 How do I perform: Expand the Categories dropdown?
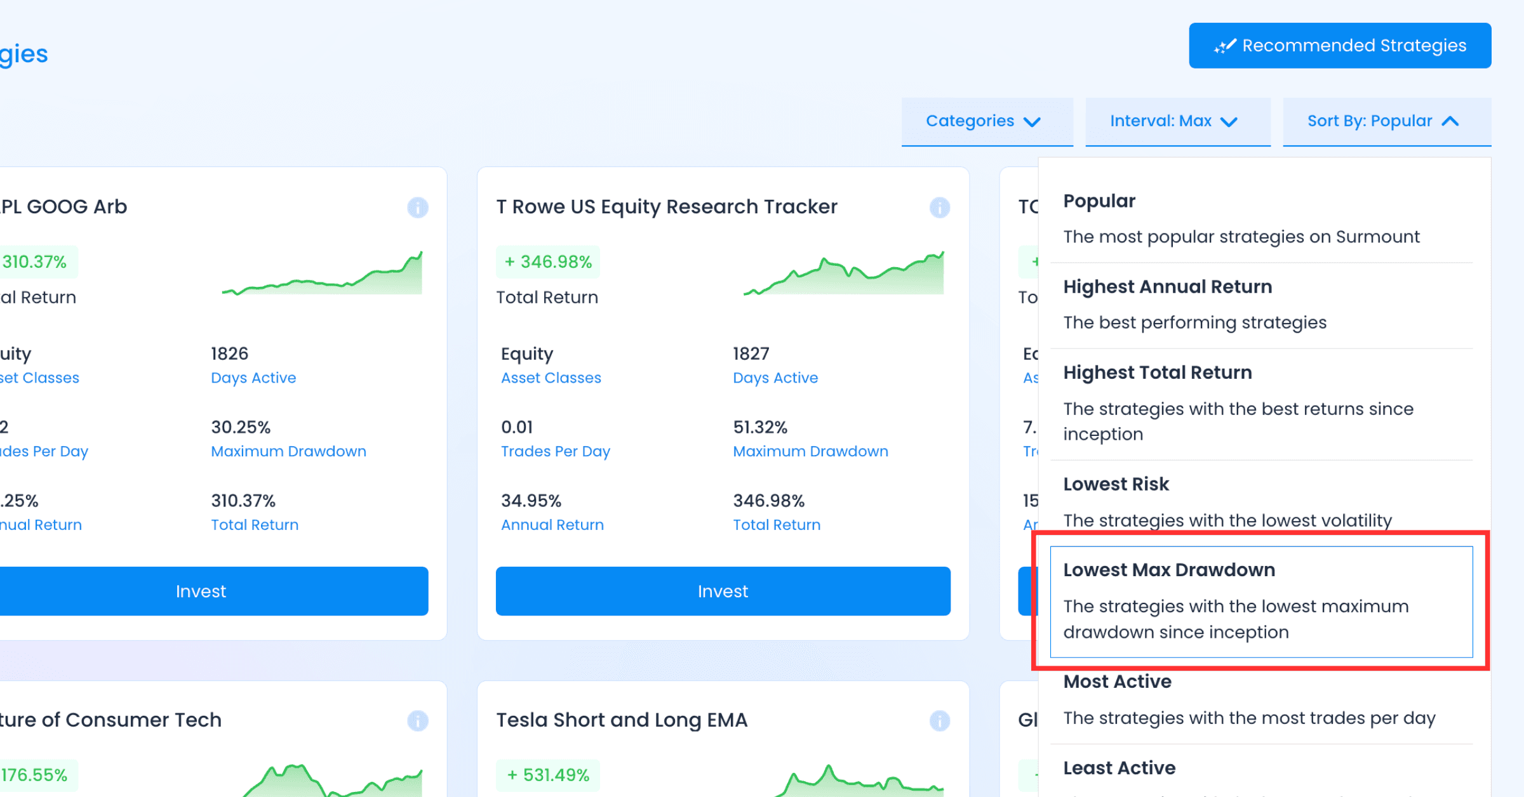[x=987, y=121]
